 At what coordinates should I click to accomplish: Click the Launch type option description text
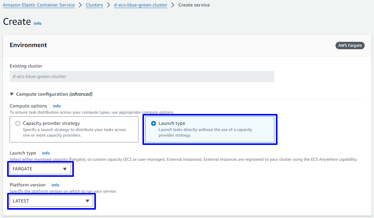click(205, 133)
